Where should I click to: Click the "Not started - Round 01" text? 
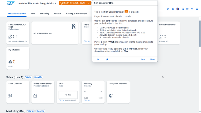coord(18,42)
